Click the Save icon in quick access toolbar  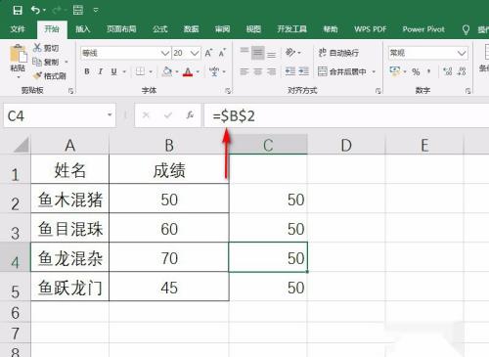pyautogui.click(x=18, y=10)
